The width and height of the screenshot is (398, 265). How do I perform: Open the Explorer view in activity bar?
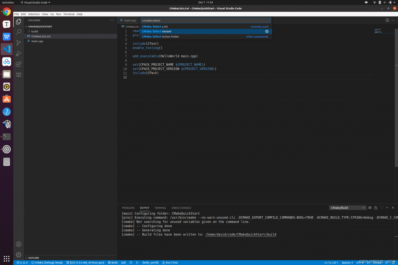coord(19,21)
